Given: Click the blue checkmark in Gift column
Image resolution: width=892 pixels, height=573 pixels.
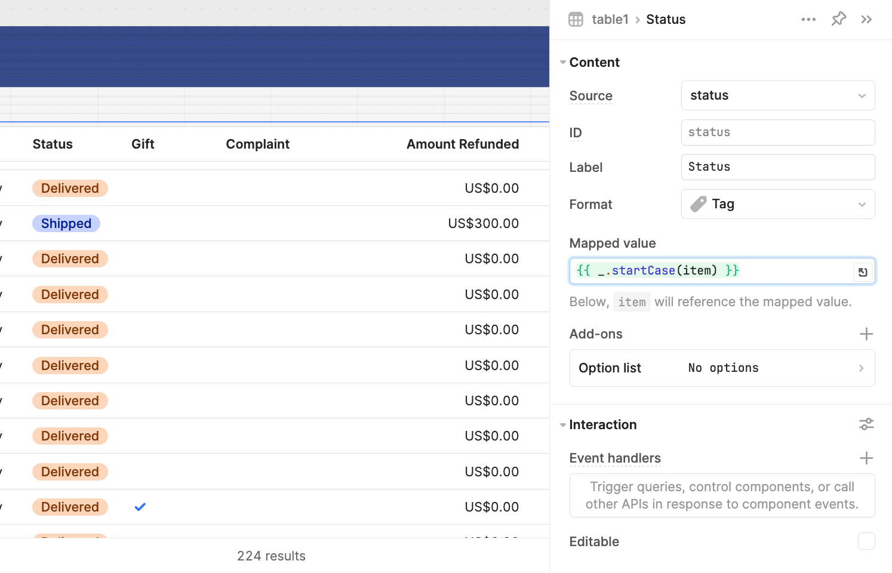Looking at the screenshot, I should point(140,507).
